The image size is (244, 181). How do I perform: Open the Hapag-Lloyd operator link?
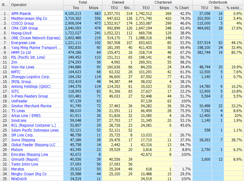point(21,33)
